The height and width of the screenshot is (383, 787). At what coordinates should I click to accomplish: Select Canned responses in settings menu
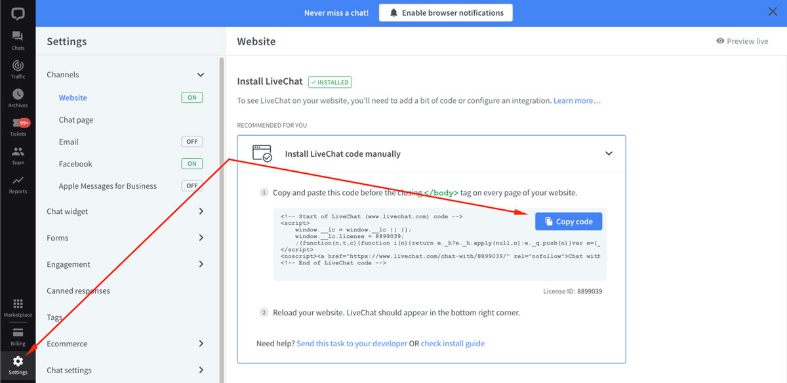tap(78, 291)
